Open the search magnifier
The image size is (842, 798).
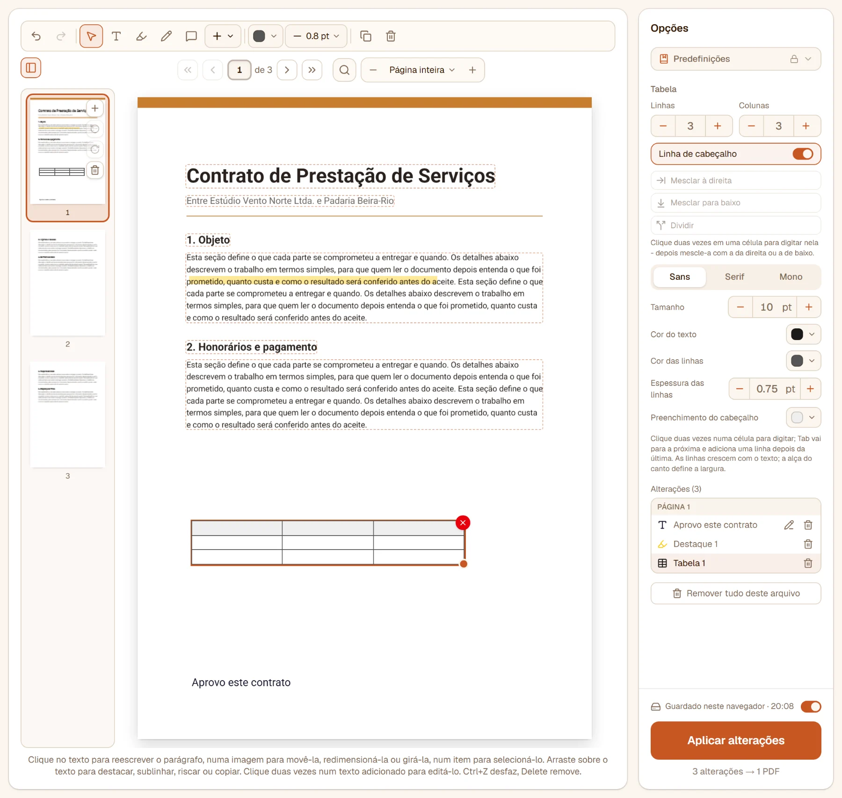click(x=345, y=70)
